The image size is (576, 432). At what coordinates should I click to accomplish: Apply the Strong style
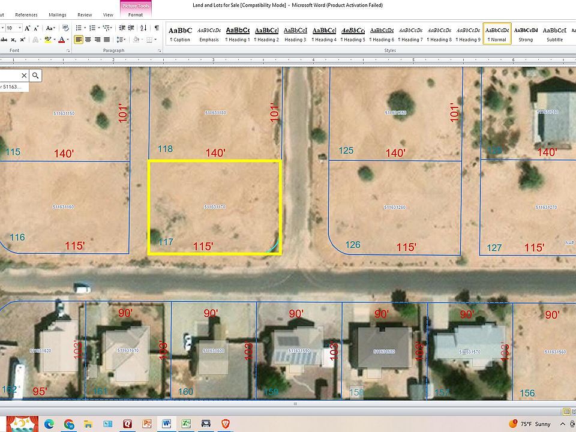pos(526,34)
